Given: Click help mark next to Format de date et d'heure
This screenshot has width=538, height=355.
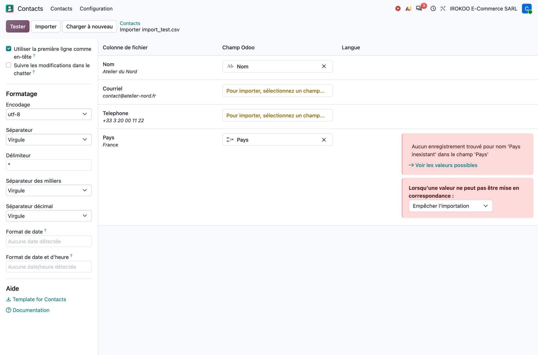Looking at the screenshot, I should (71, 256).
